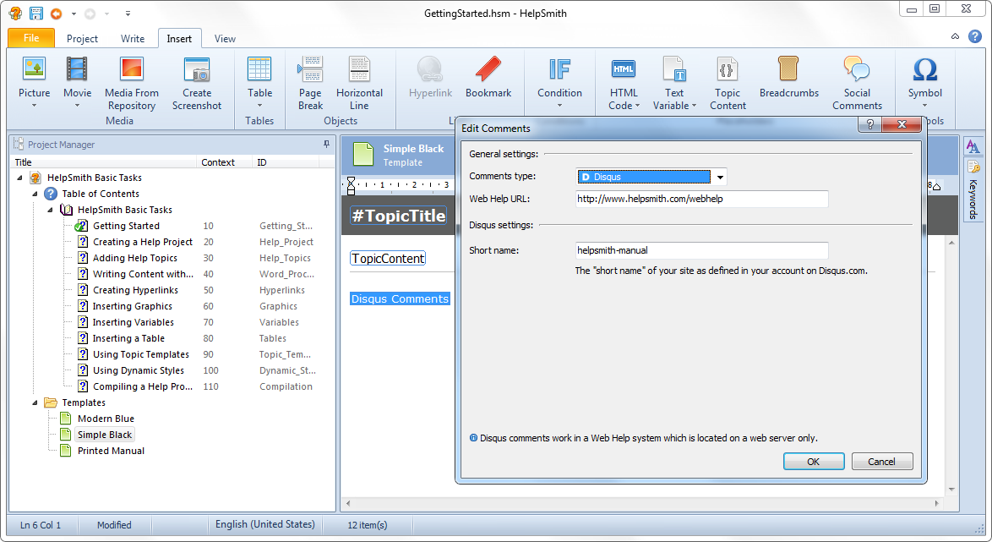Screen dimensions: 992x542
Task: Select Adding Help Topics topic
Action: (x=134, y=258)
